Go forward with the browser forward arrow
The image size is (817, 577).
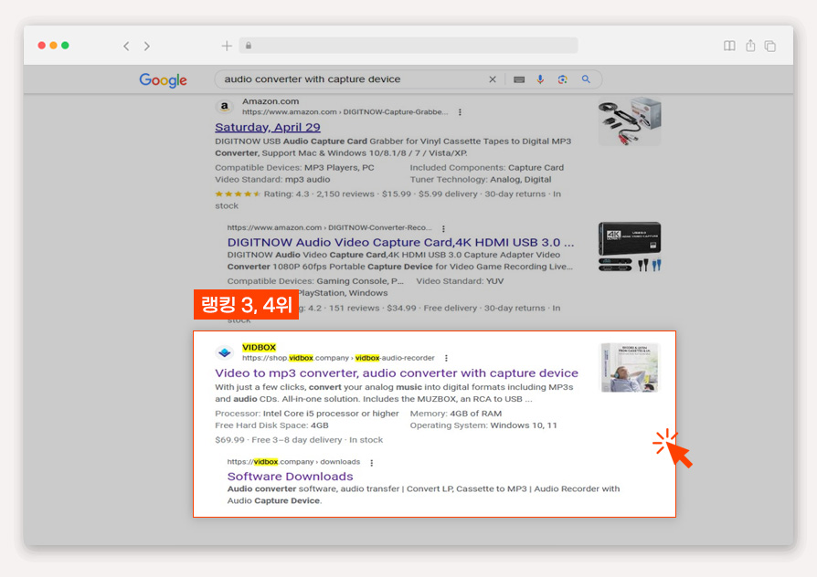click(147, 46)
